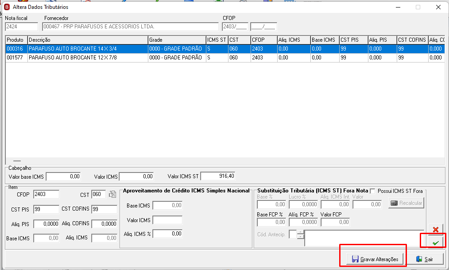The image size is (449, 270).
Task: Click the Aliq. PIS field
Action: (46, 224)
